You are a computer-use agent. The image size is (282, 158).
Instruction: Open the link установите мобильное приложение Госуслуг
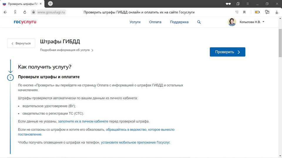click(x=135, y=142)
